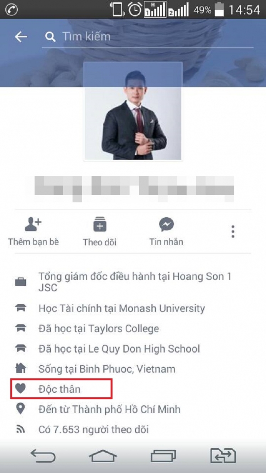
Task: Open the three-dot more options menu
Action: click(233, 231)
